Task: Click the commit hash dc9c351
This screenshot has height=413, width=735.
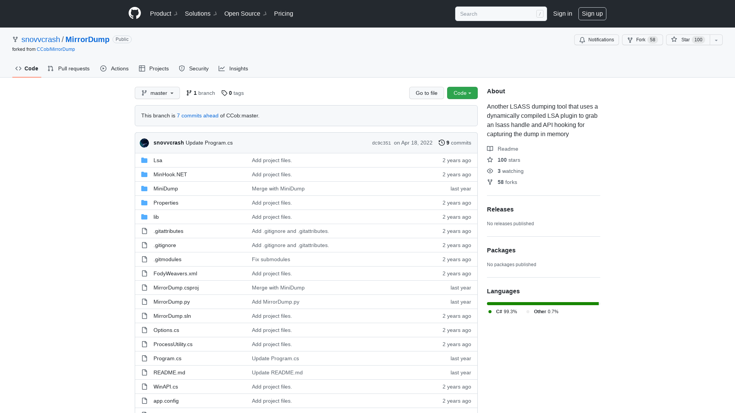Action: [x=381, y=143]
